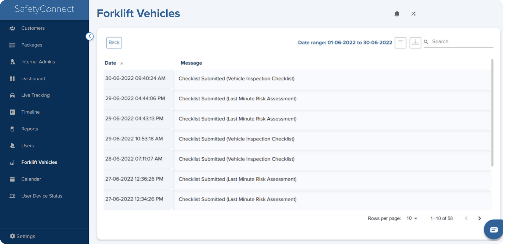The width and height of the screenshot is (505, 244).
Task: Select the date range text link
Action: click(x=345, y=43)
